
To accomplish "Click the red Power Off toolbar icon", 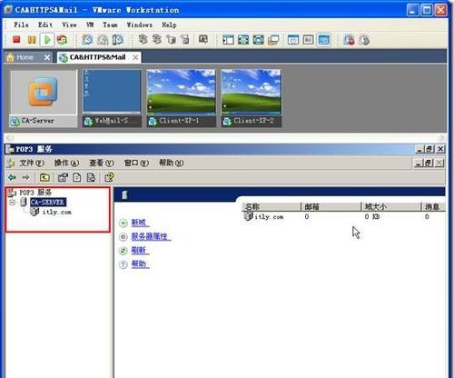I will 16,40.
